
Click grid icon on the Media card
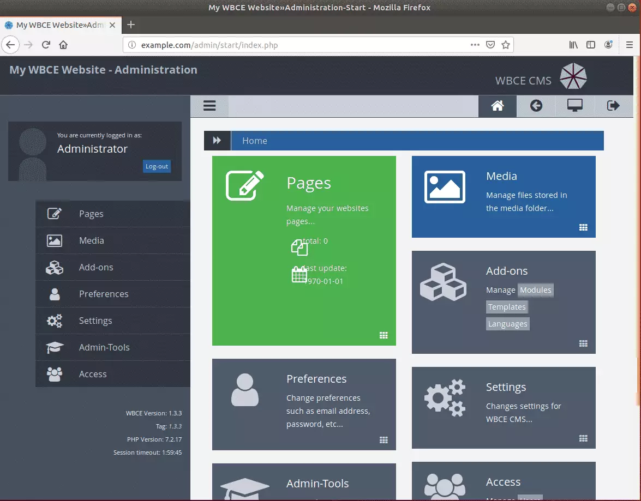[583, 228]
